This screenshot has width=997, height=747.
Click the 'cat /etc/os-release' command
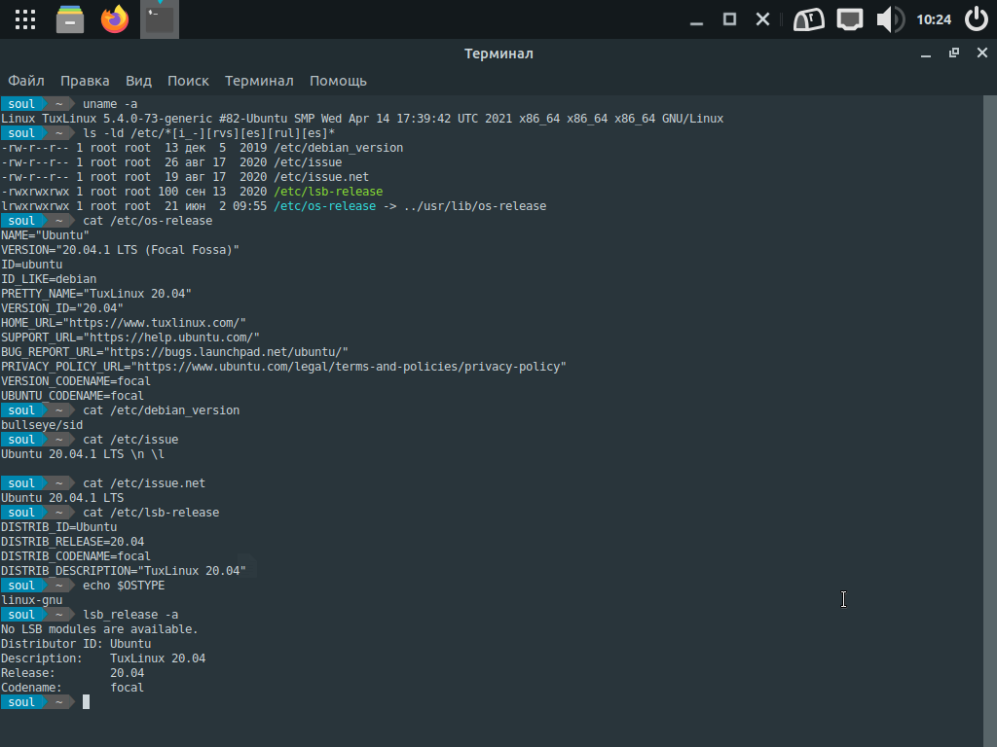pyautogui.click(x=148, y=221)
